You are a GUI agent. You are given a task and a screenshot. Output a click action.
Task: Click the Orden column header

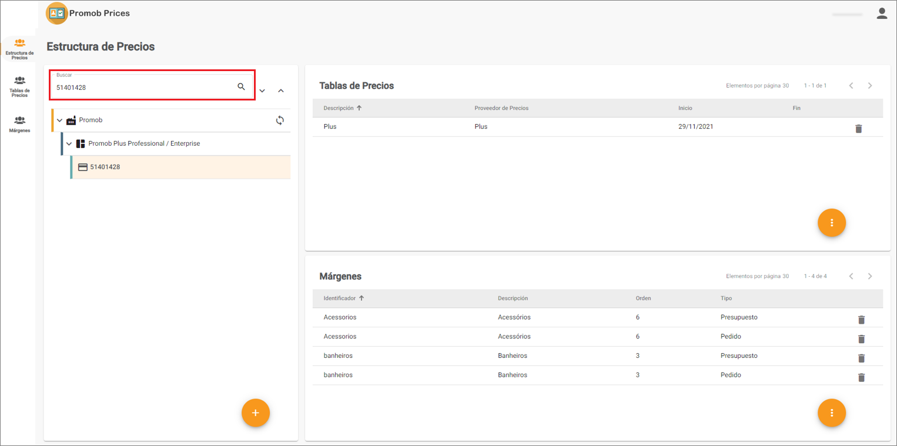pyautogui.click(x=643, y=299)
